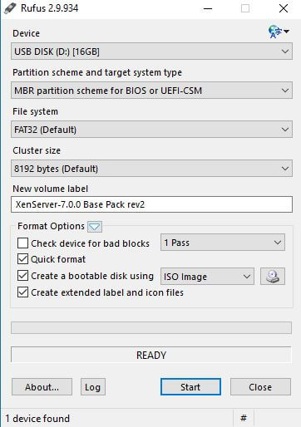Image resolution: width=301 pixels, height=427 pixels.
Task: Click the disc icon to select ISO image
Action: click(x=273, y=276)
